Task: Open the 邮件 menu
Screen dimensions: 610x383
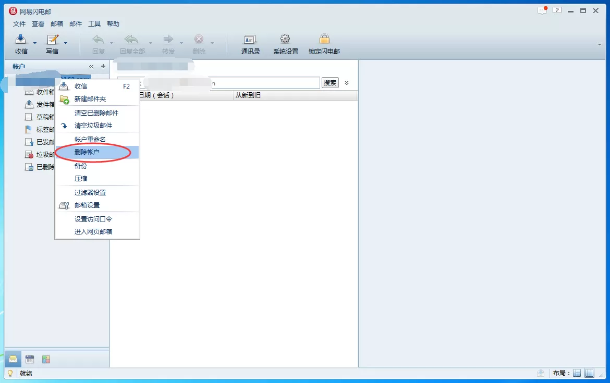Action: tap(76, 24)
